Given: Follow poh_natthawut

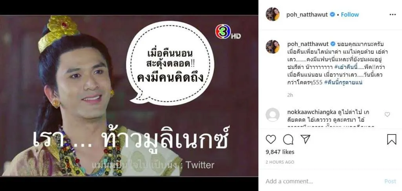Looking at the screenshot, I should click(350, 15).
